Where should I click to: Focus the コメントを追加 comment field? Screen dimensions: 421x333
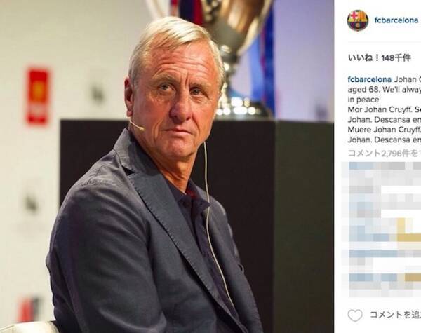395,315
